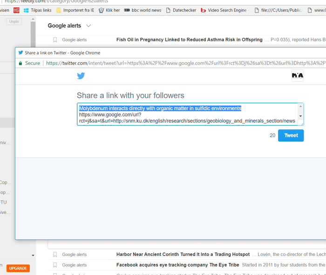The image size is (326, 275).
Task: Click the remaining characters count 20
Action: [x=272, y=135]
